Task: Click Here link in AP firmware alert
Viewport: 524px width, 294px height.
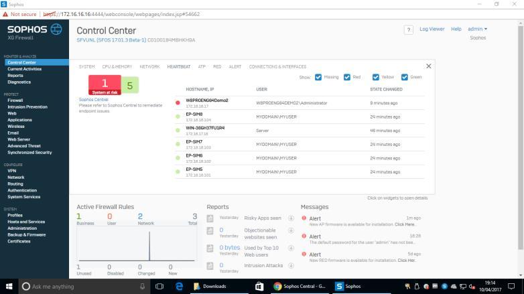Action: (405, 224)
